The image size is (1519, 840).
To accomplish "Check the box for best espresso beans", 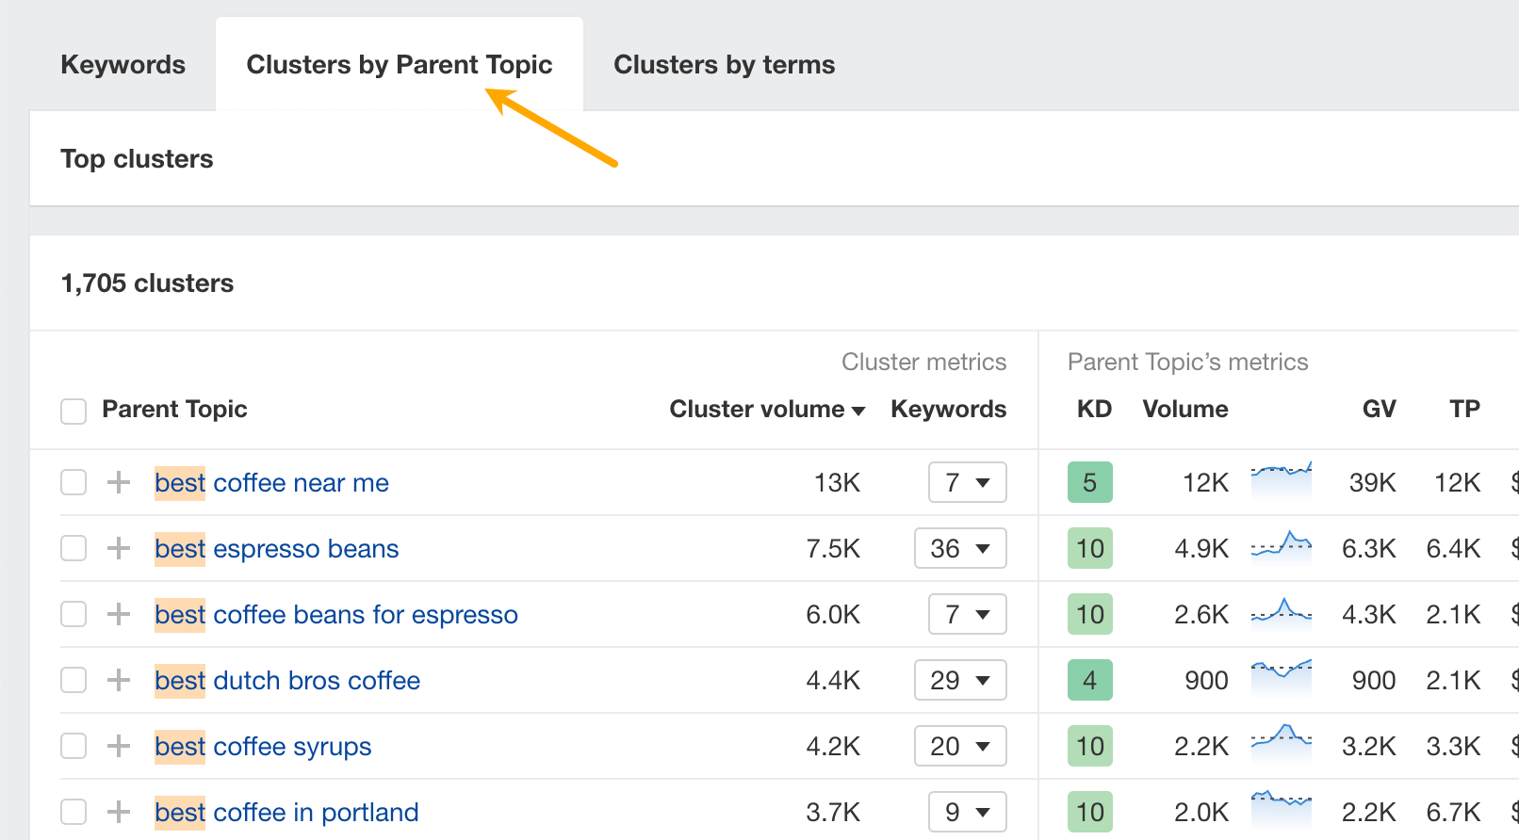I will (x=73, y=549).
